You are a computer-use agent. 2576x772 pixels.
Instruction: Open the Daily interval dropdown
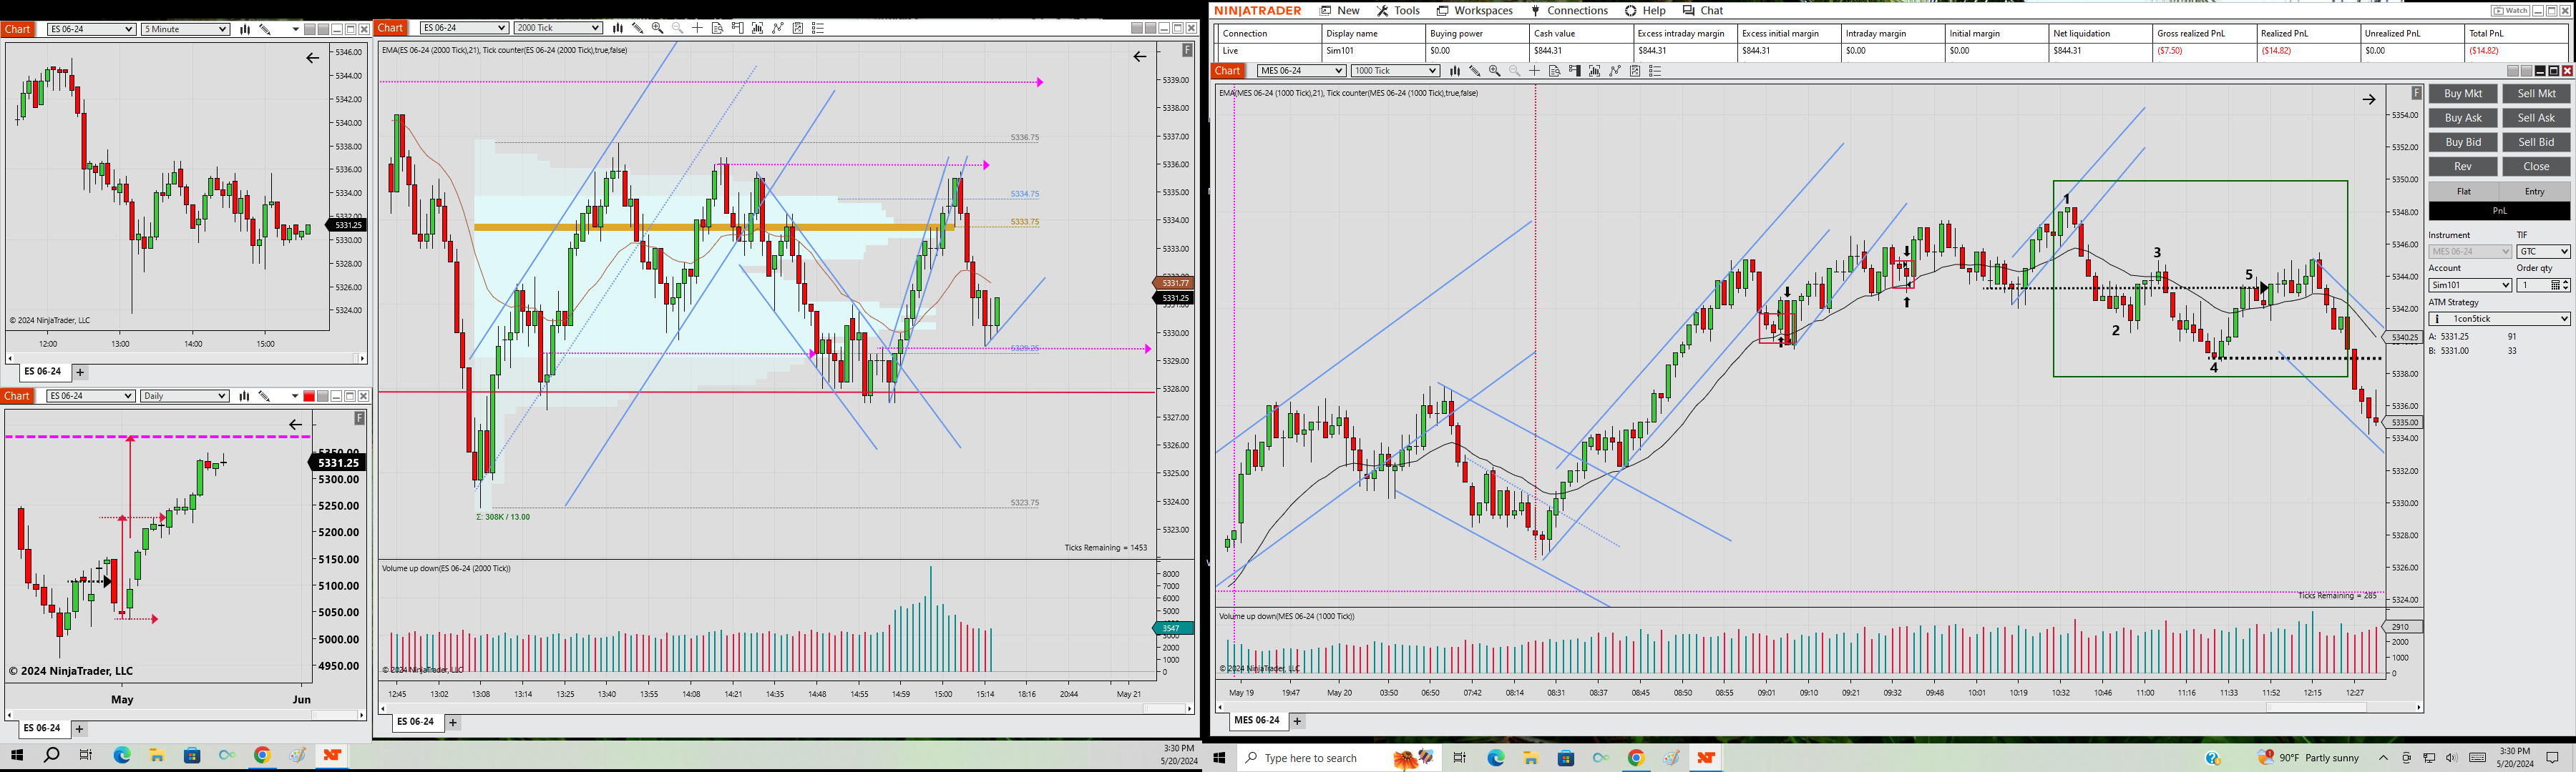click(x=185, y=397)
